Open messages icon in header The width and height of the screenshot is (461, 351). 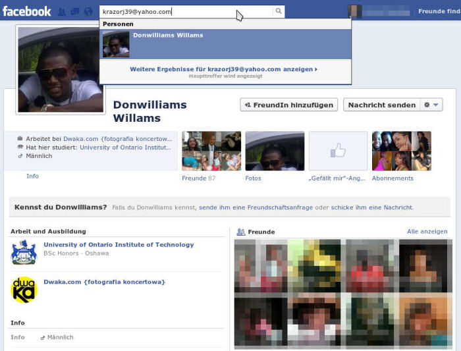coord(75,11)
